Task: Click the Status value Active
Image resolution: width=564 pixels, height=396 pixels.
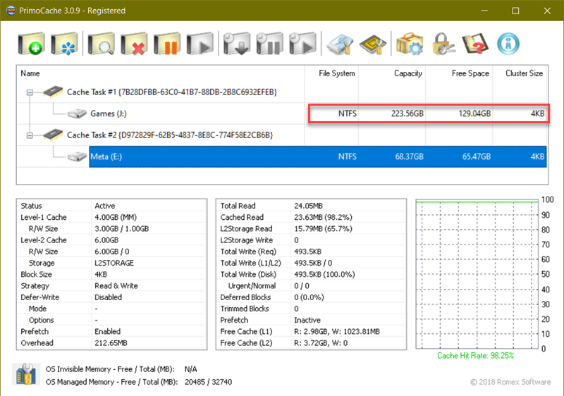Action: (x=104, y=206)
